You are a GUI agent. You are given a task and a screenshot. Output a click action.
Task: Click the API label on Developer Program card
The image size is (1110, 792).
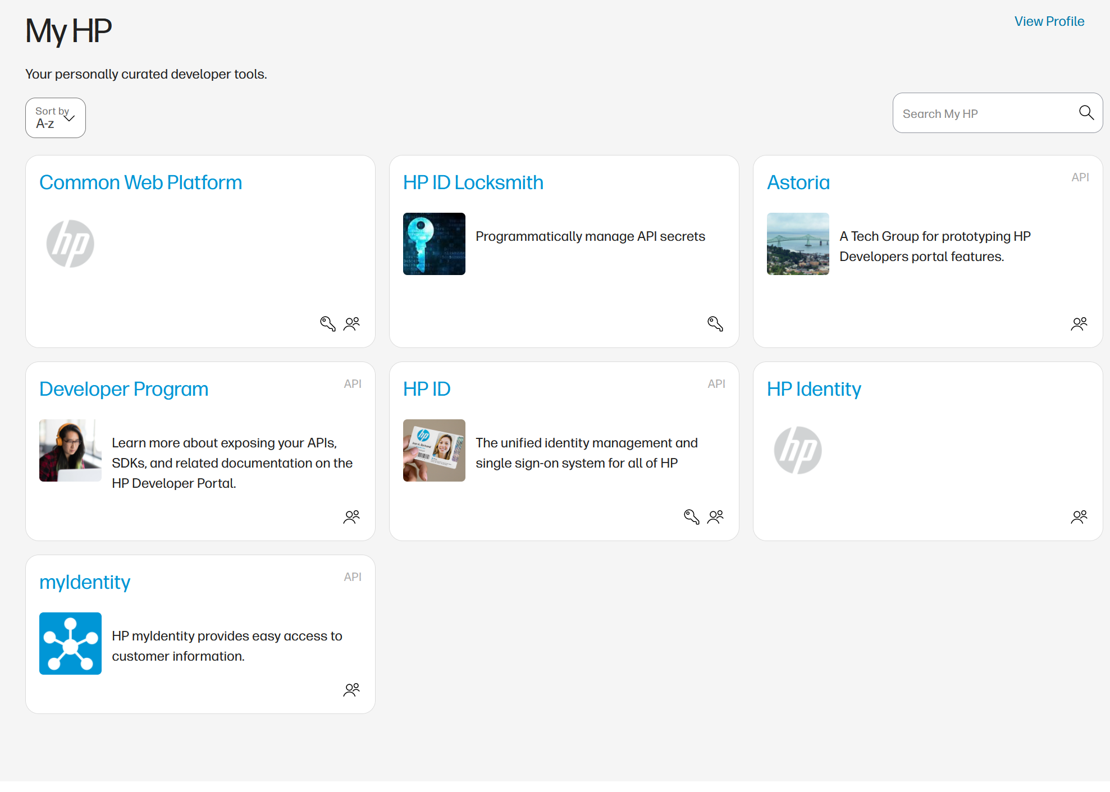[x=353, y=384]
